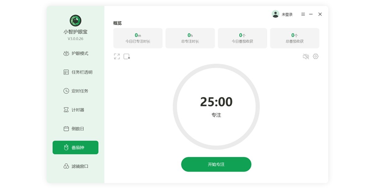Select the 计时器 hourglass timer icon

tap(66, 110)
